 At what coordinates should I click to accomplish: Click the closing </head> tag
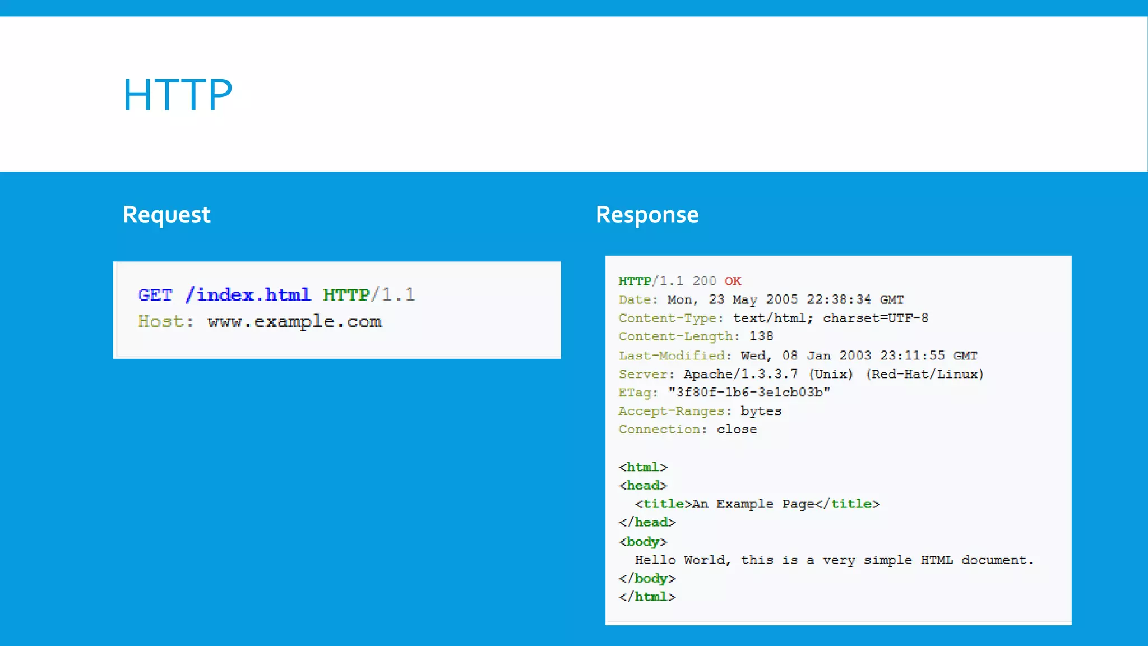point(647,523)
